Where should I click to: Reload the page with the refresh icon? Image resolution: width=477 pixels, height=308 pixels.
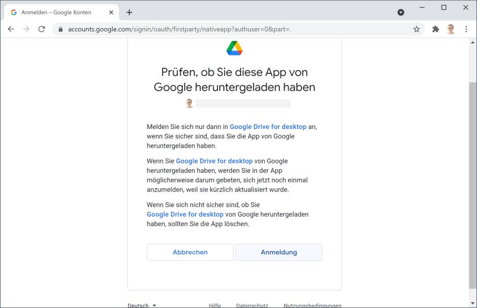[x=42, y=29]
